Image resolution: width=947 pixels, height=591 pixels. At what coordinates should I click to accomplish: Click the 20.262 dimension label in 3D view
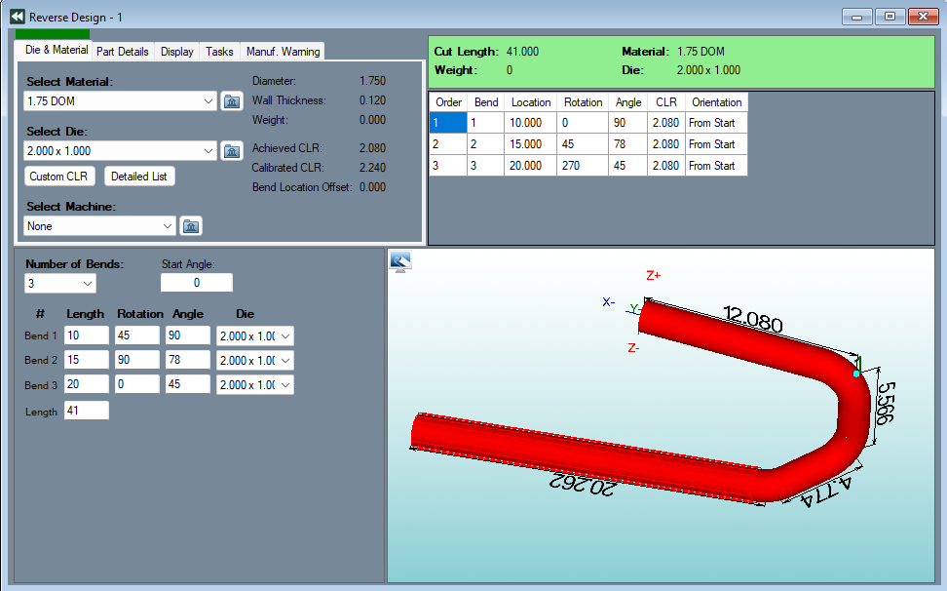point(583,484)
